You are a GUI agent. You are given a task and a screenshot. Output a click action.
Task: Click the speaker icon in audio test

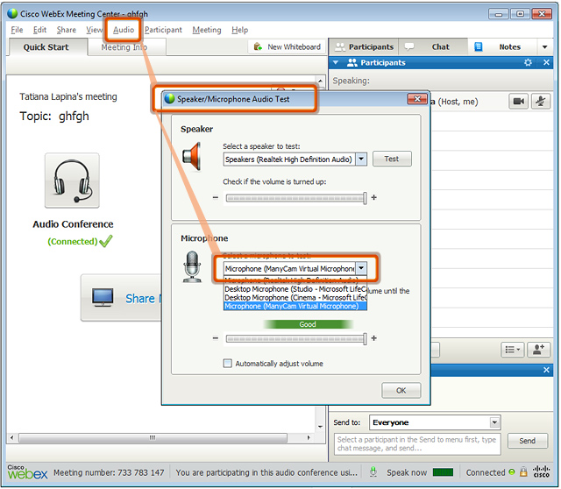(192, 157)
